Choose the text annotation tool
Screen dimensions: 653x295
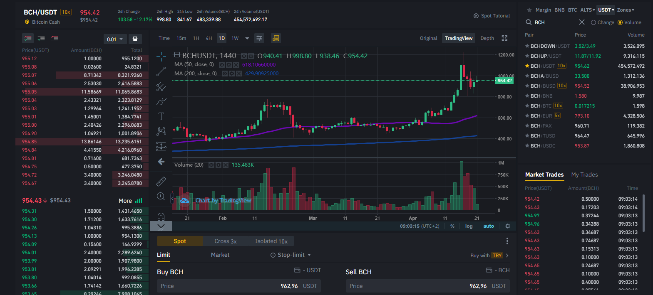coord(161,116)
